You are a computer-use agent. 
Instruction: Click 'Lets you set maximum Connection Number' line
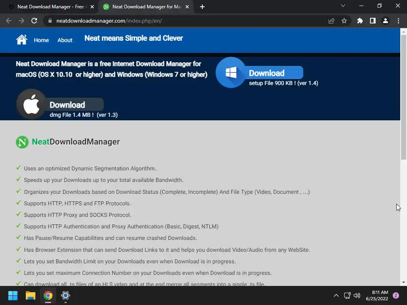pos(148,273)
